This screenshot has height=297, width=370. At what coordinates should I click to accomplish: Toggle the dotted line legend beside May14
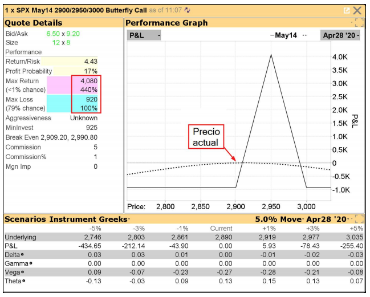coord(305,35)
